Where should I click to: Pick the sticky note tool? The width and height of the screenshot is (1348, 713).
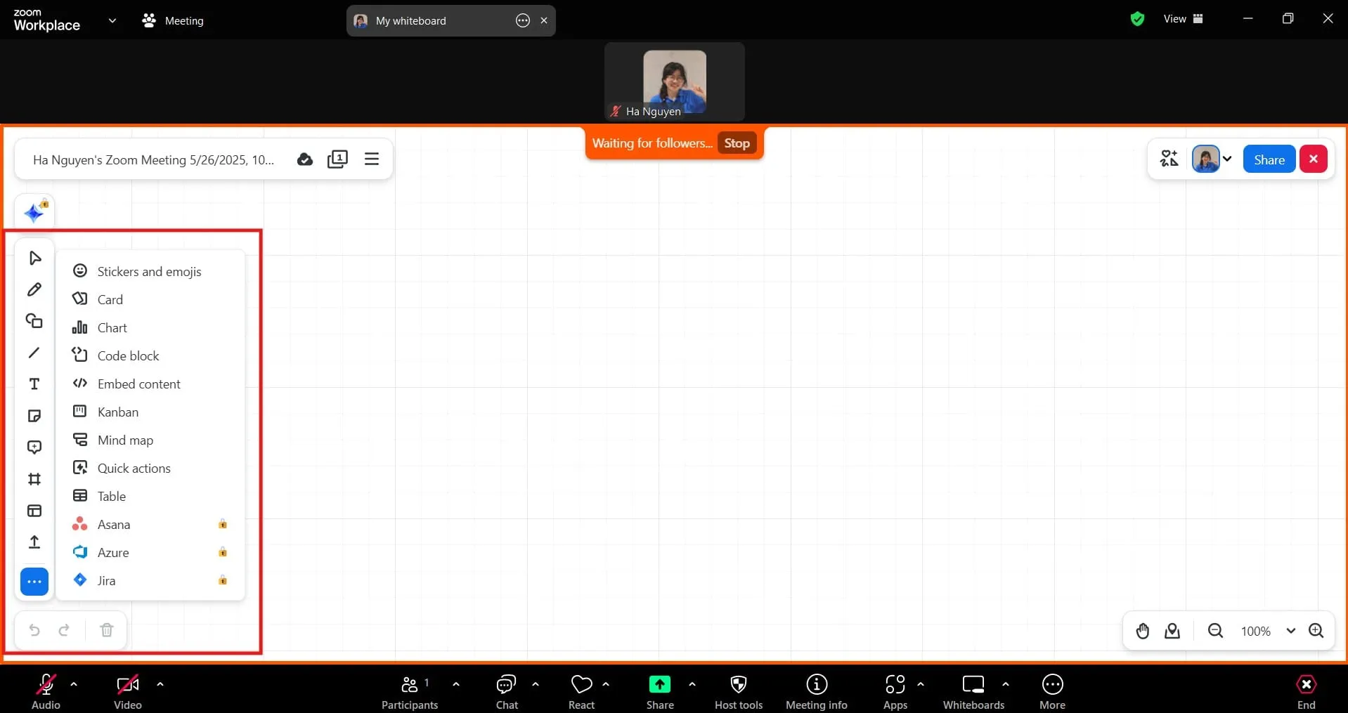[34, 416]
